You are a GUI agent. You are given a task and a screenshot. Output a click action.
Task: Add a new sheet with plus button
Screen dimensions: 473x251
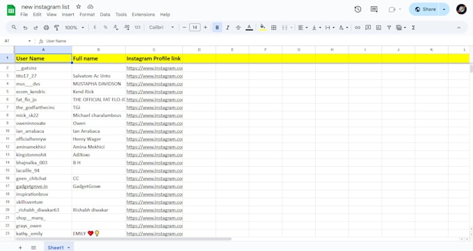point(20,248)
